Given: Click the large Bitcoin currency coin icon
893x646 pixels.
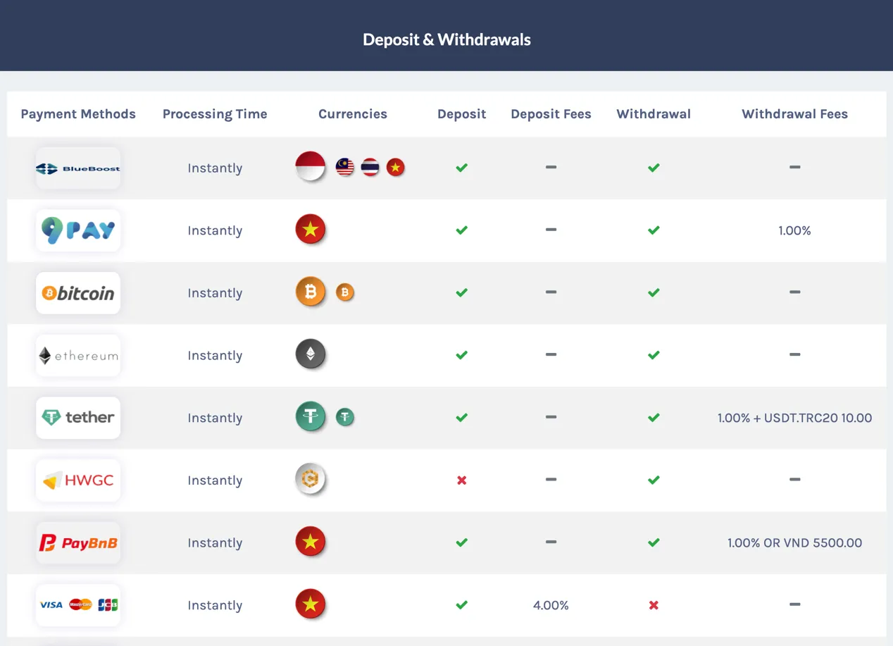Looking at the screenshot, I should [x=311, y=292].
